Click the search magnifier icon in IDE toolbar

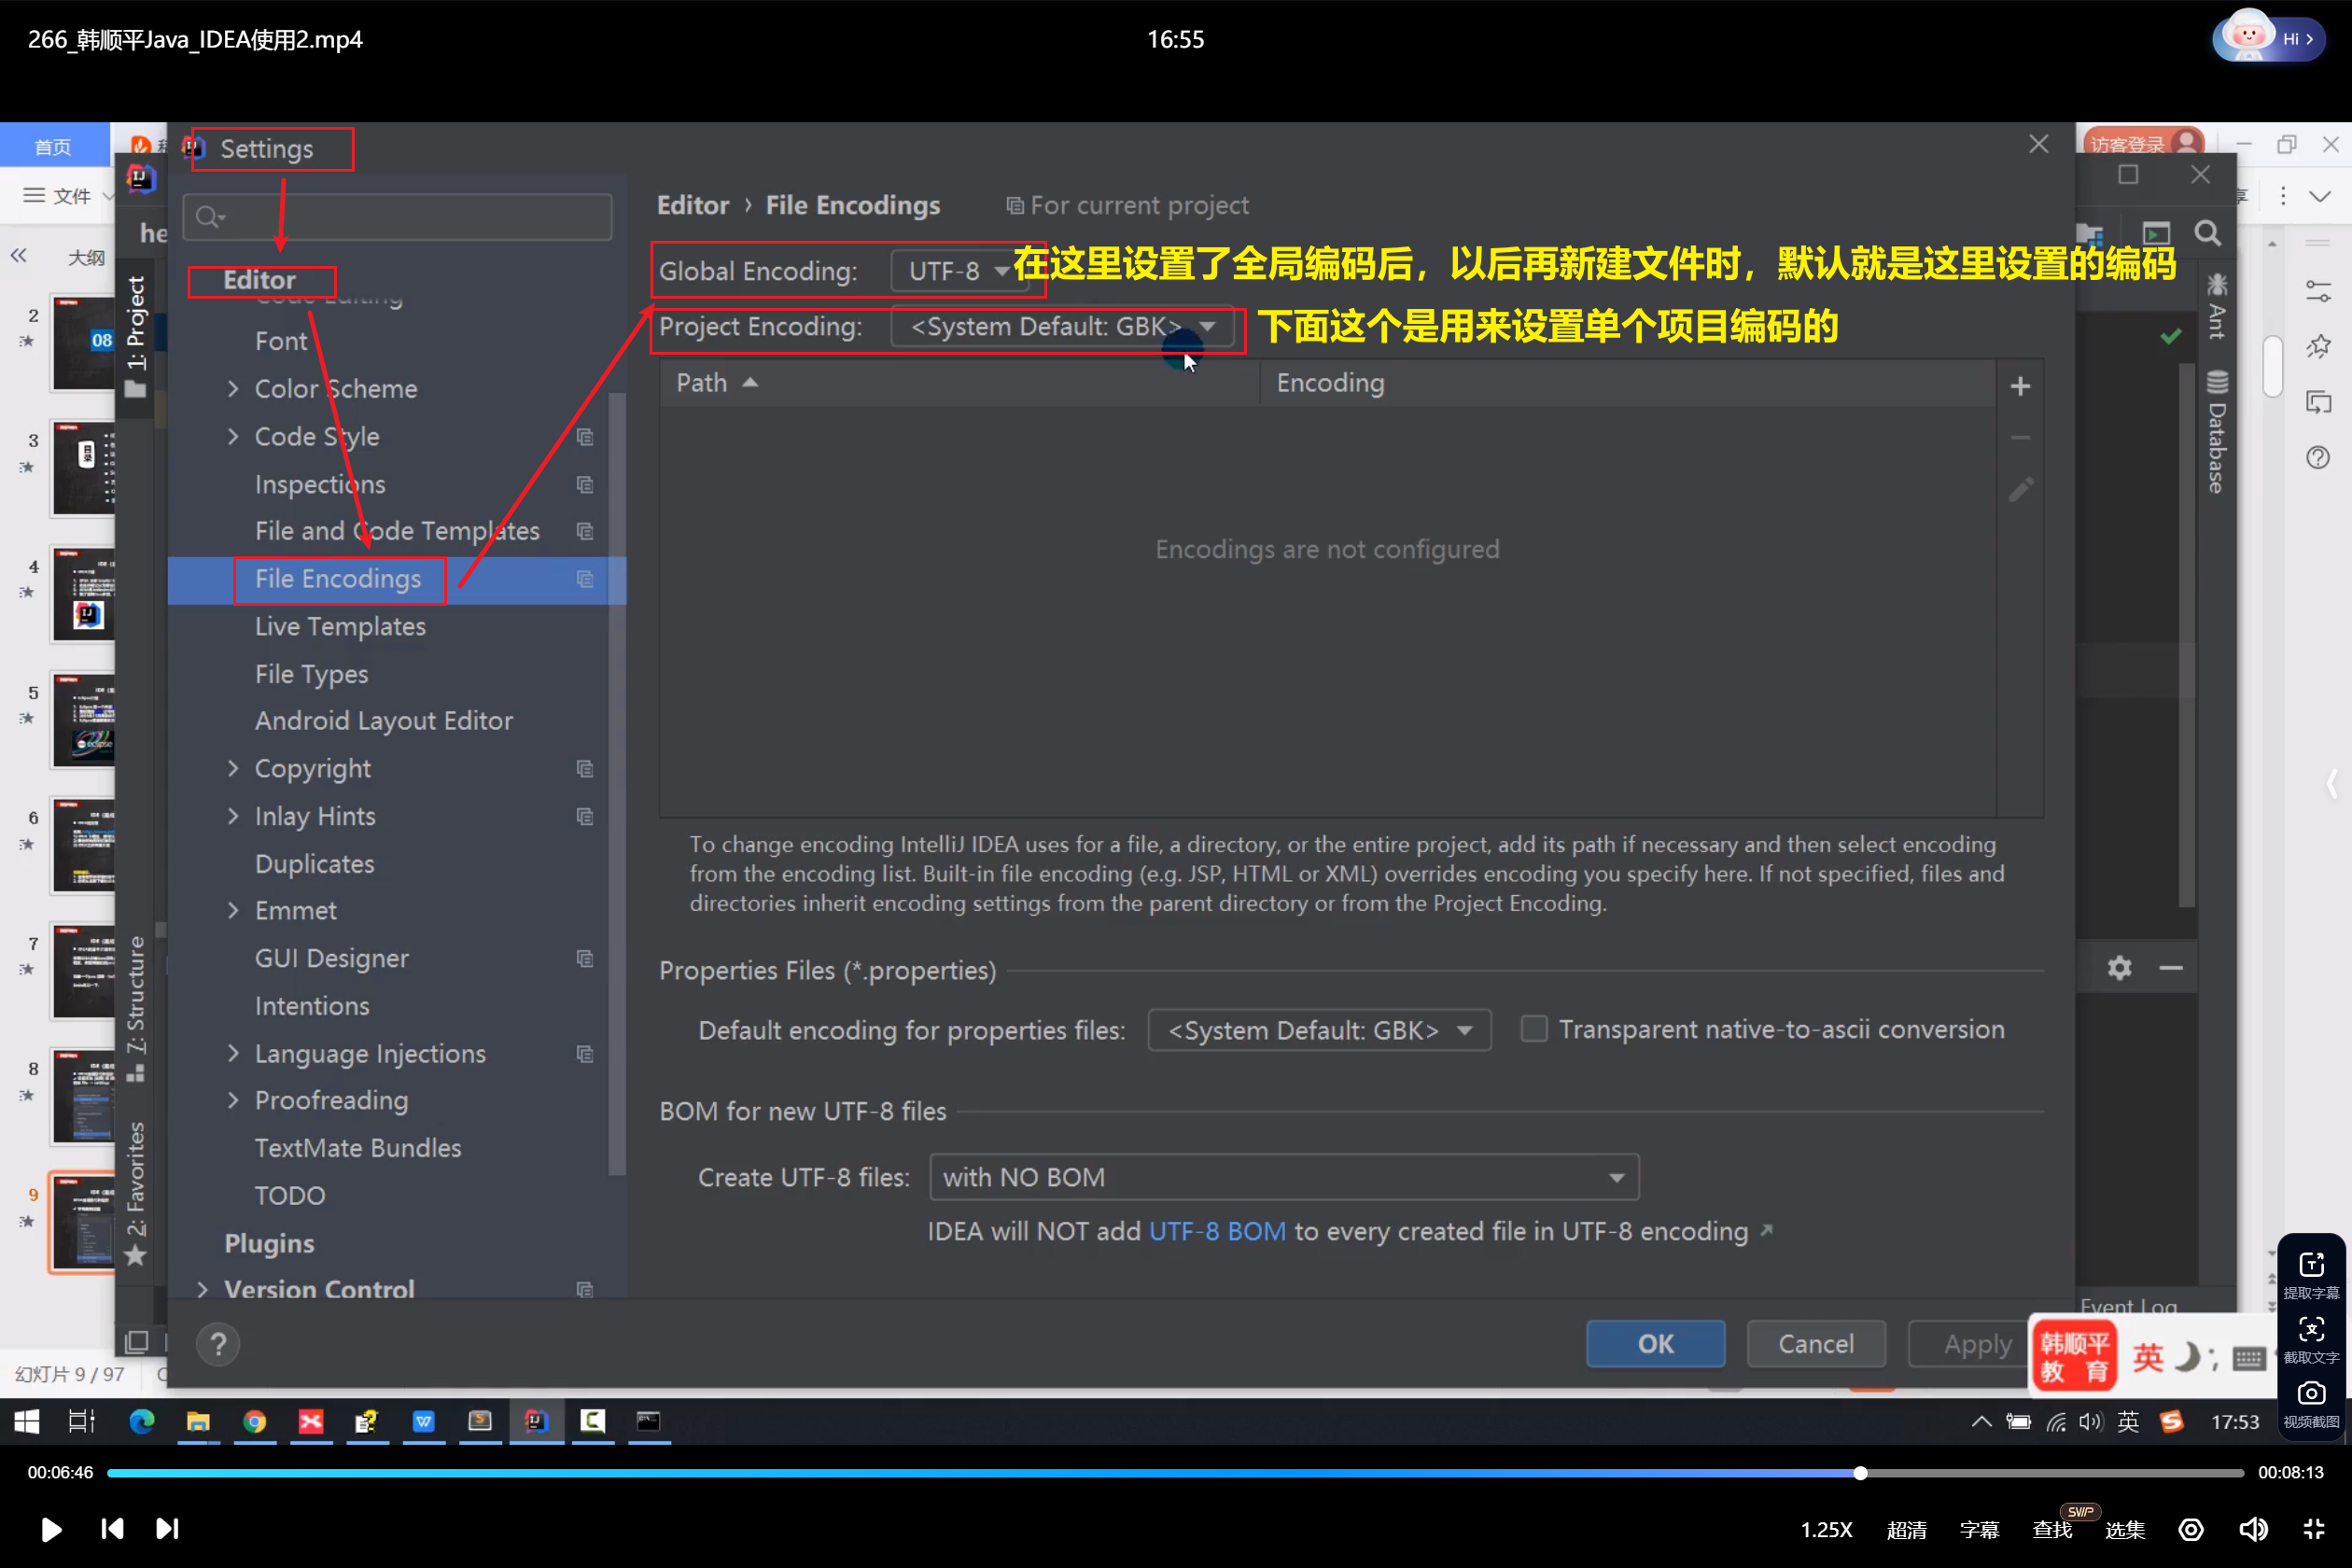tap(2207, 234)
